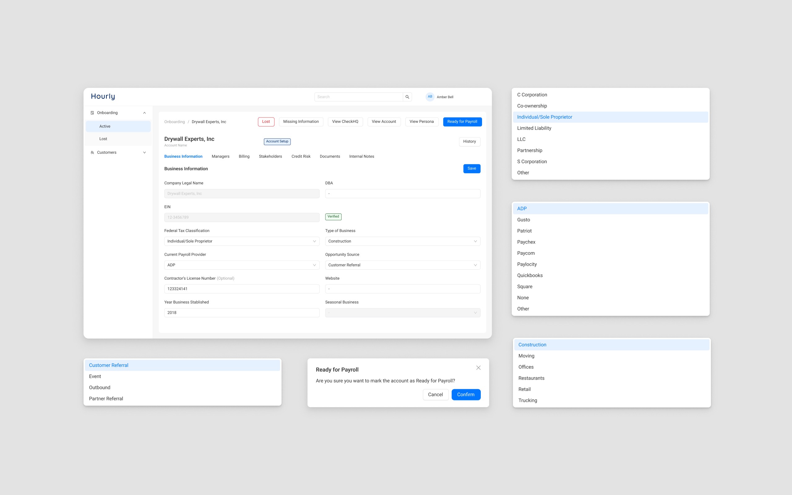Switch to the Credit Risk tab

pyautogui.click(x=301, y=157)
